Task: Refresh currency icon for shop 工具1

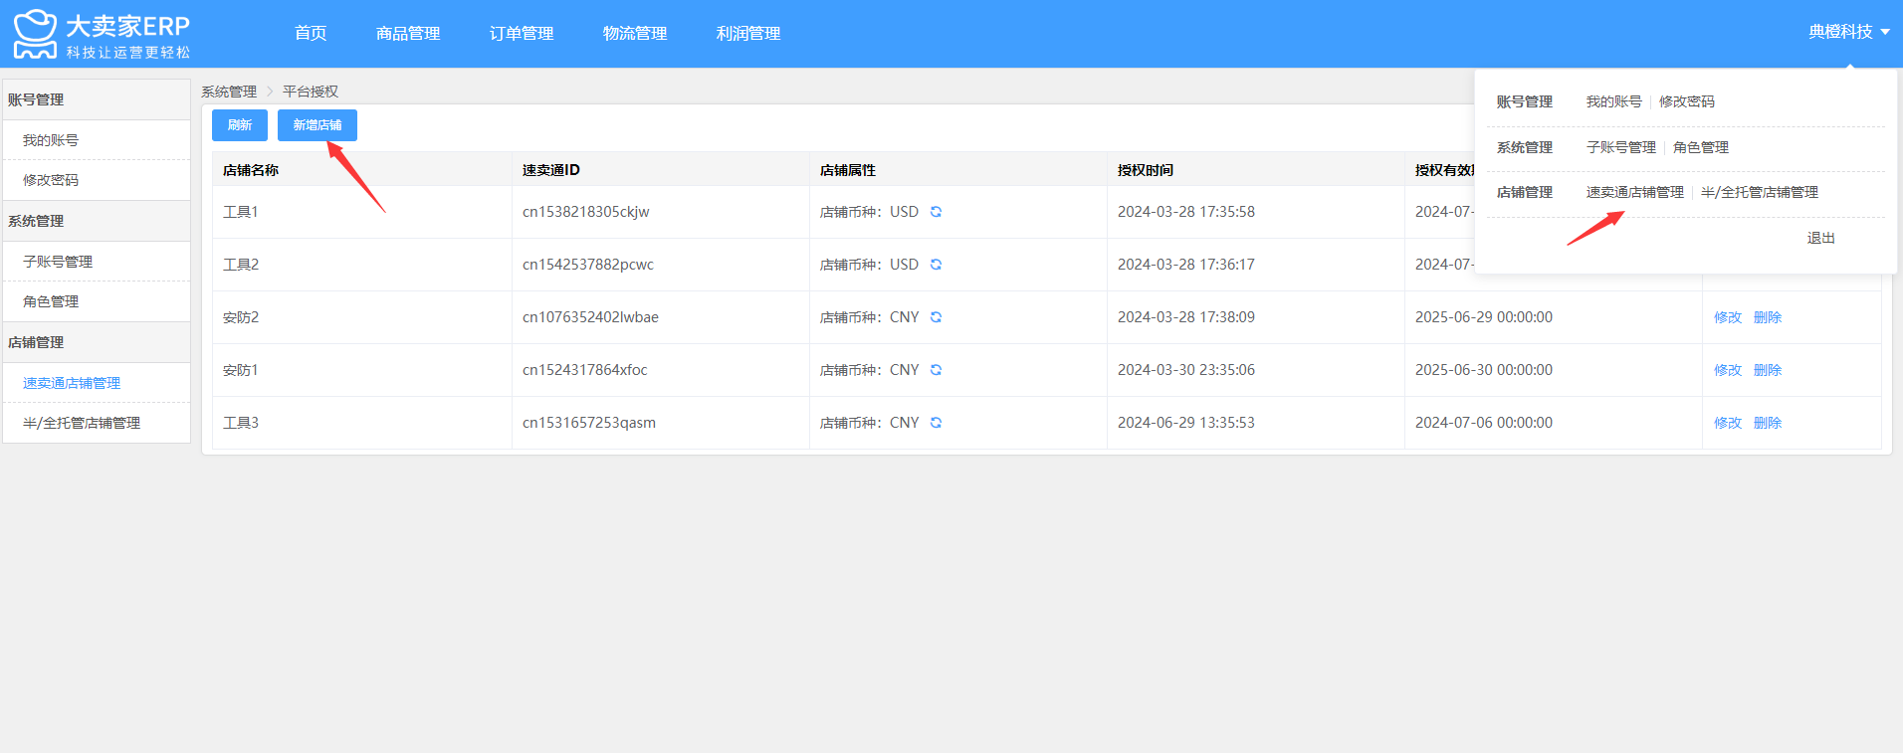Action: coord(936,212)
